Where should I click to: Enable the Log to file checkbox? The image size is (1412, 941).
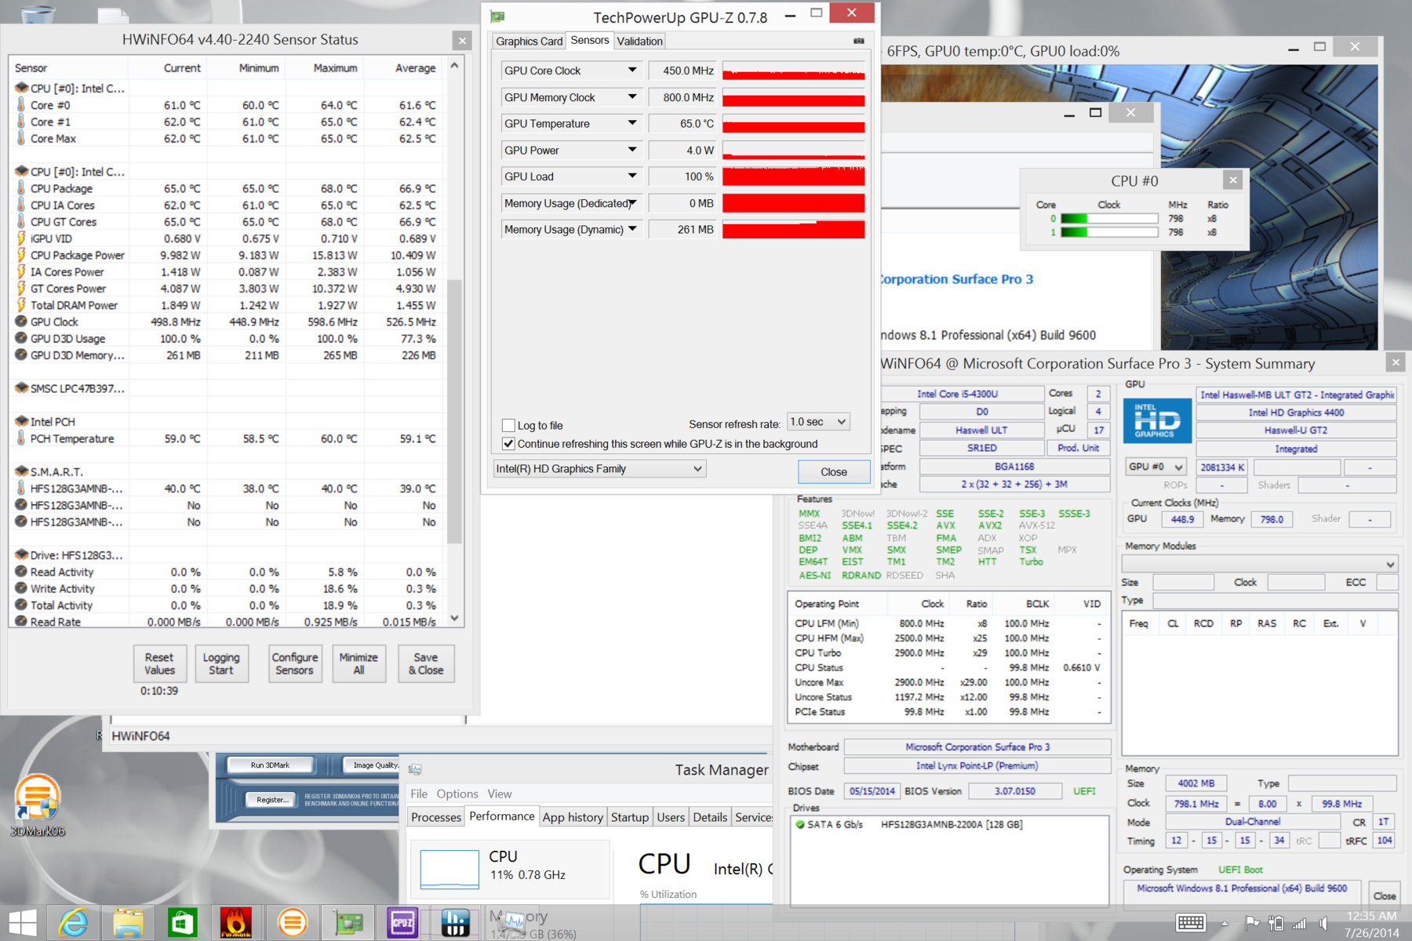coord(508,425)
